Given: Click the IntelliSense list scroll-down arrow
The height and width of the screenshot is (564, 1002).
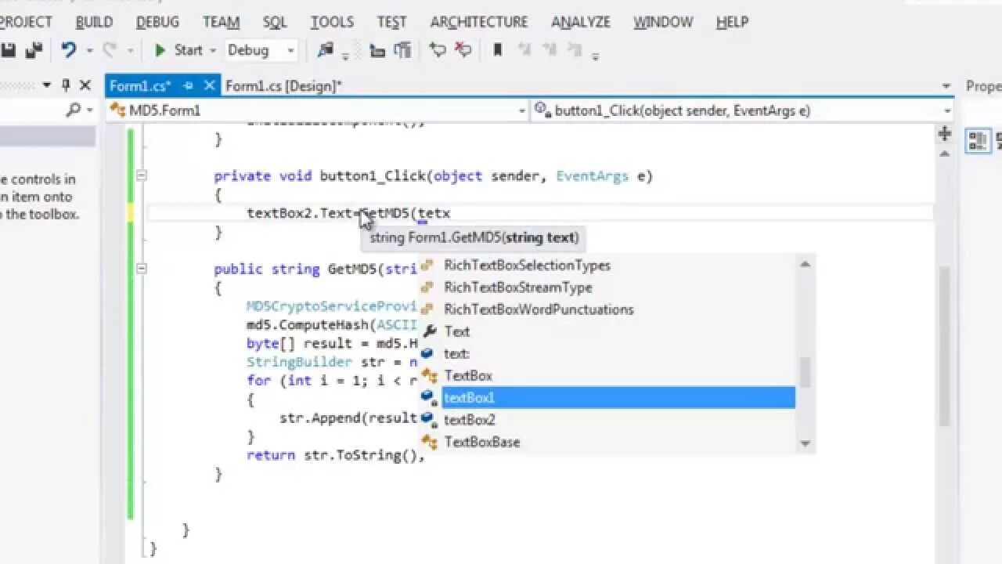Looking at the screenshot, I should (806, 444).
